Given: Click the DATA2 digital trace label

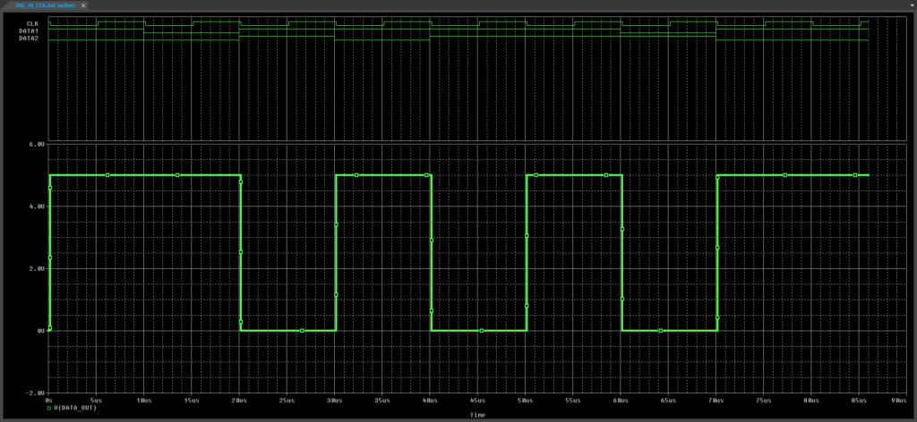Looking at the screenshot, I should click(30, 38).
